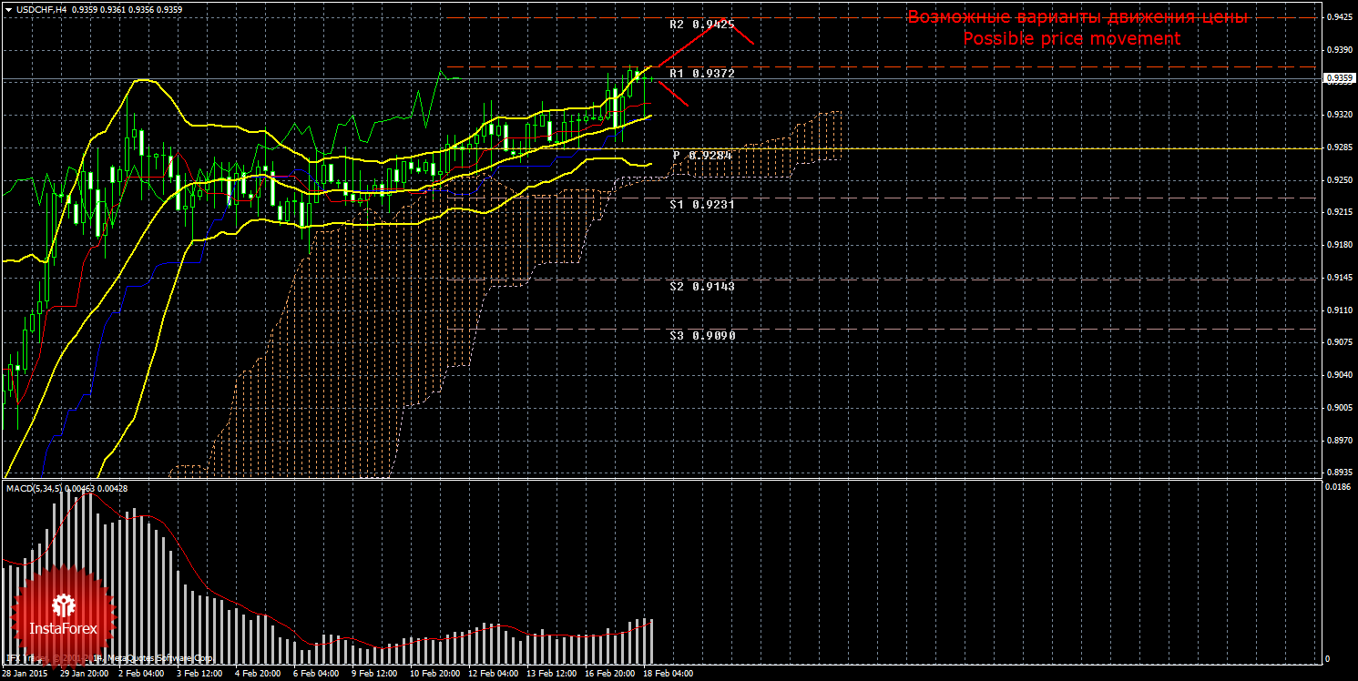Click the 6 Feb 04:00 time label
Image resolution: width=1358 pixels, height=681 pixels.
pos(317,675)
